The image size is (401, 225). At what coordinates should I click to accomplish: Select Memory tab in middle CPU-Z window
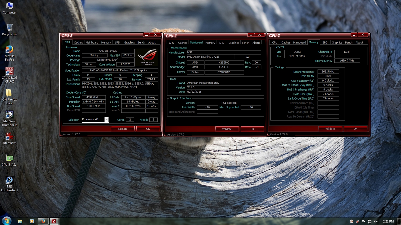(x=210, y=43)
